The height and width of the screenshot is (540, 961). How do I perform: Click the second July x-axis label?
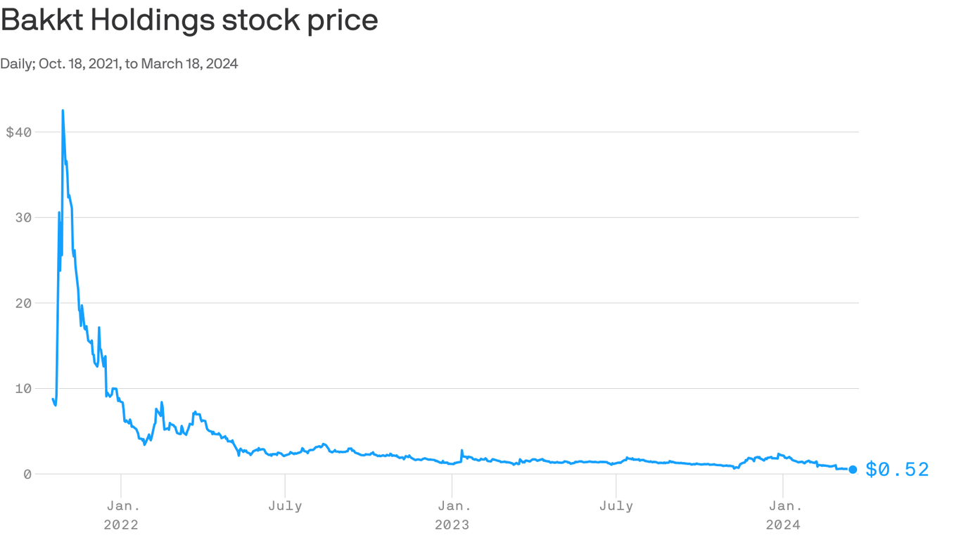616,506
